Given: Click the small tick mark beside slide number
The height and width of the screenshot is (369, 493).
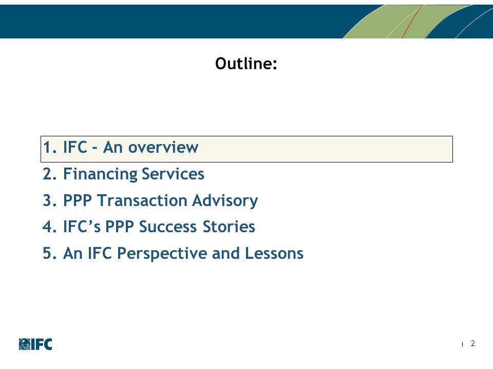Looking at the screenshot, I should pos(463,344).
